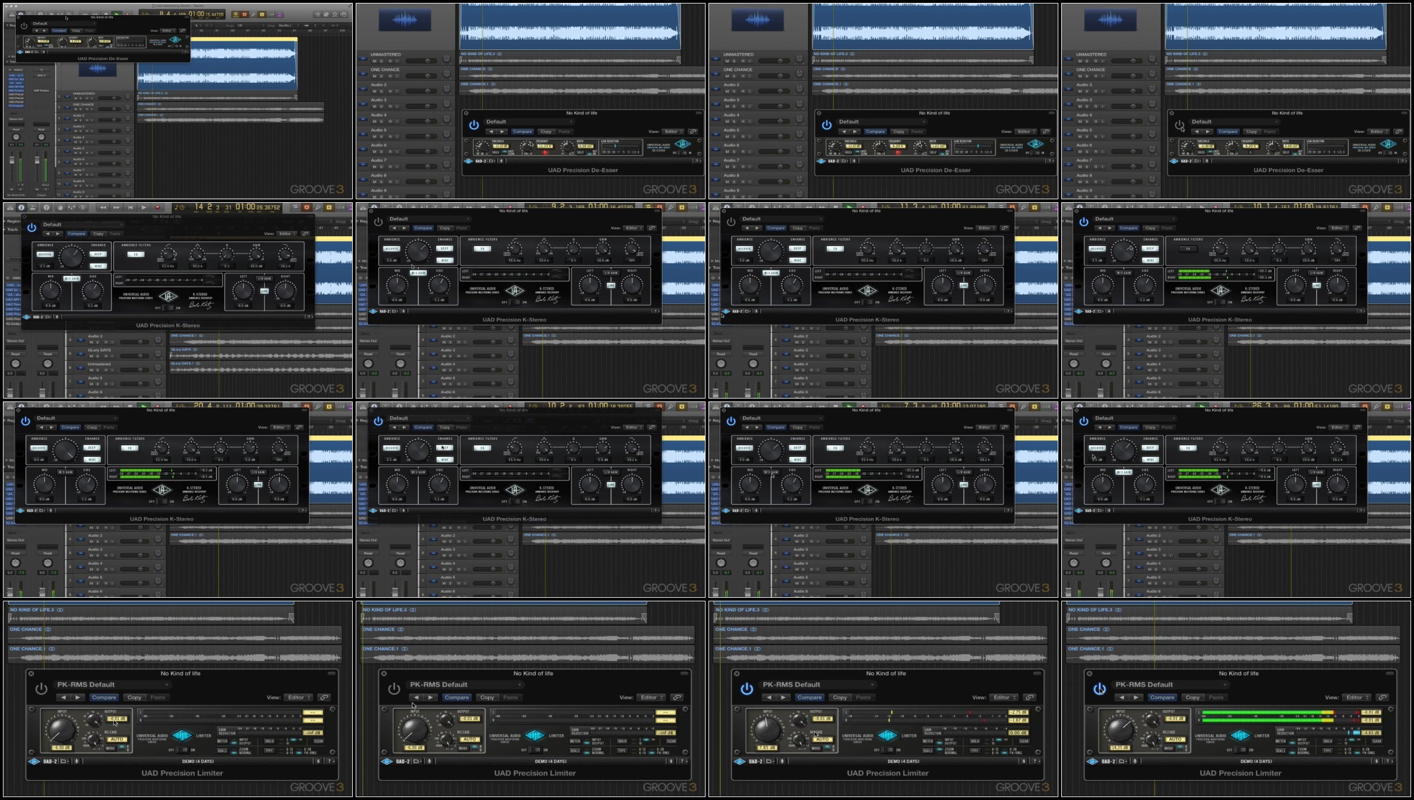Click the red Record button in GLory DAYS frame
Image resolution: width=1414 pixels, height=800 pixels.
(x=157, y=207)
